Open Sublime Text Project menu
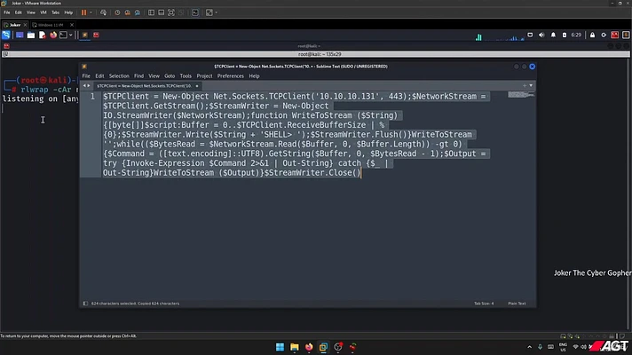 tap(204, 75)
